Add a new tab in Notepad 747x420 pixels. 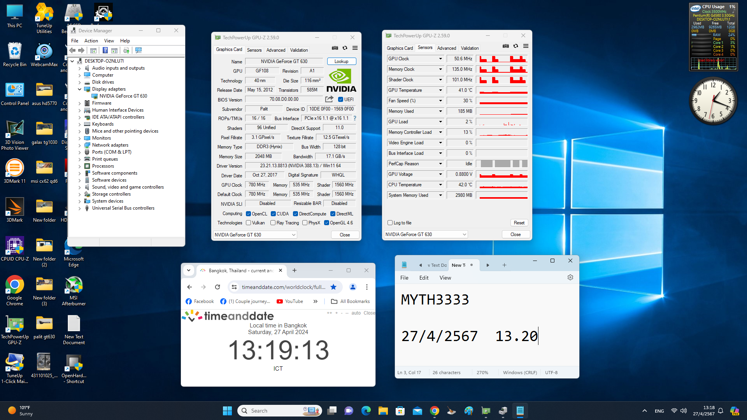504,265
